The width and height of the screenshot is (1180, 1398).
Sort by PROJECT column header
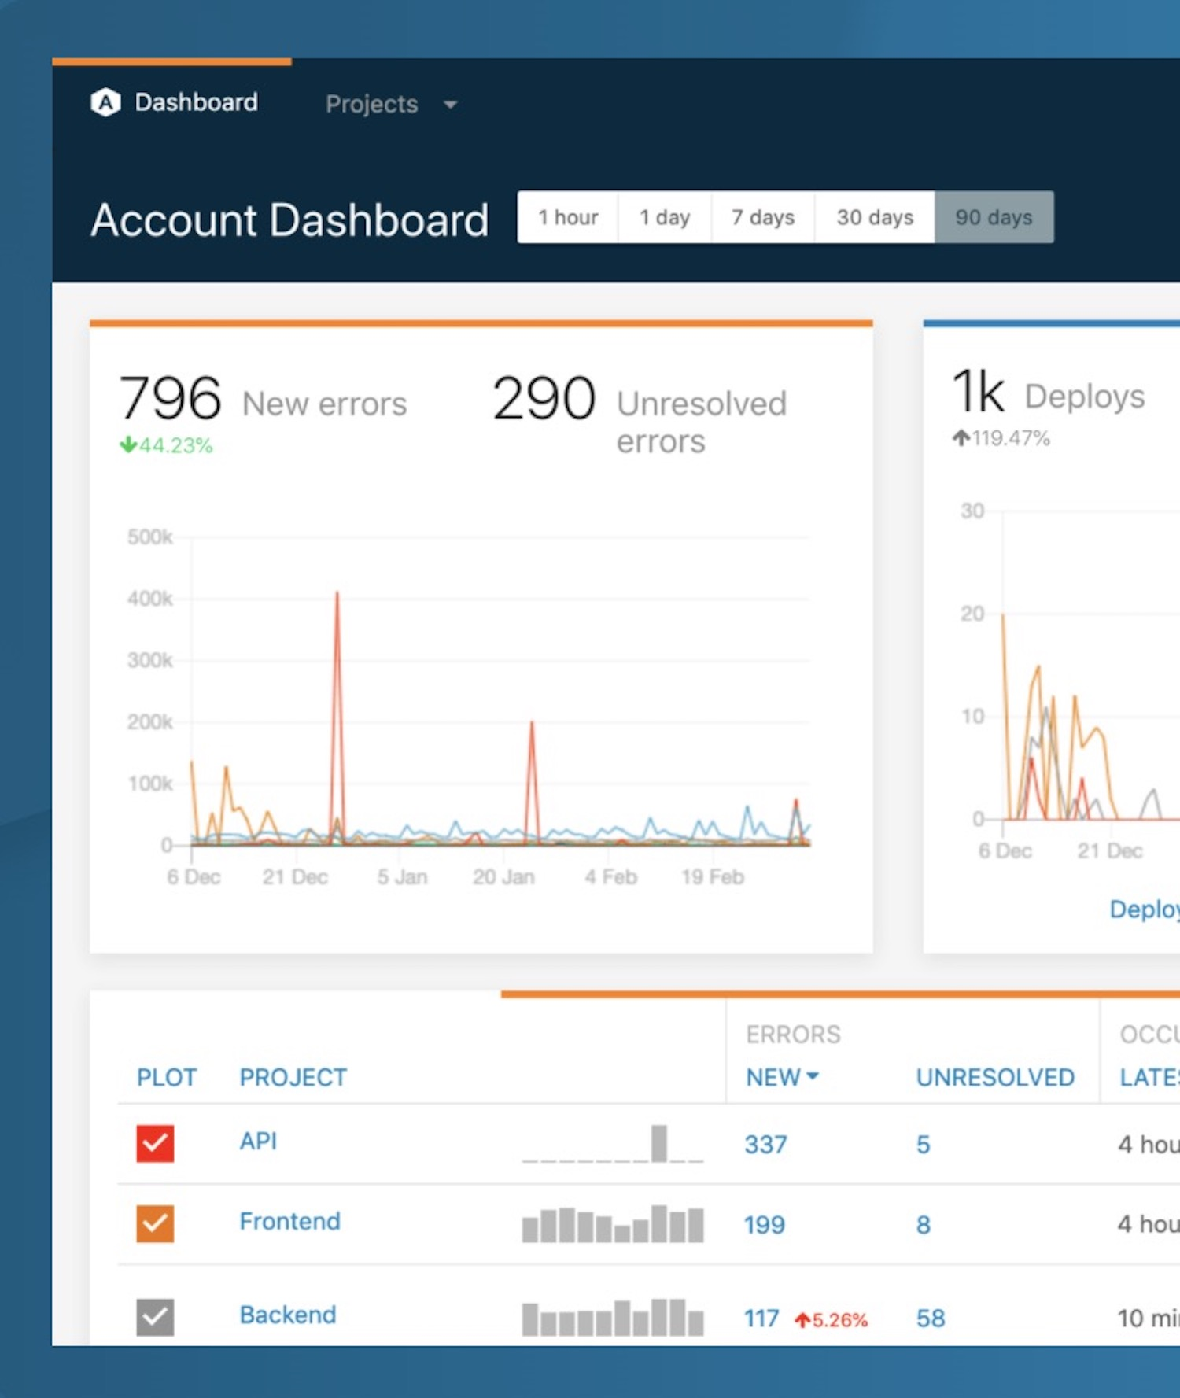(x=293, y=1077)
